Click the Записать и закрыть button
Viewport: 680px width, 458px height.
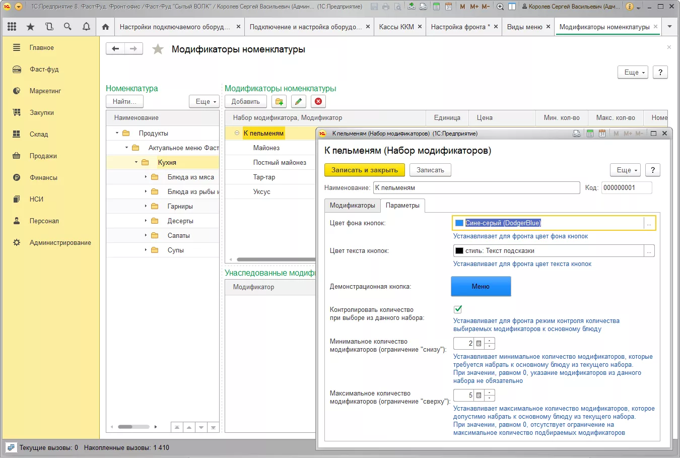click(x=365, y=170)
